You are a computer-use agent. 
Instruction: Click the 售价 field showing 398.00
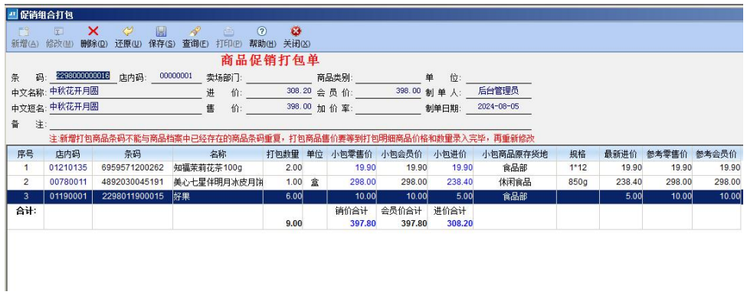[279, 107]
